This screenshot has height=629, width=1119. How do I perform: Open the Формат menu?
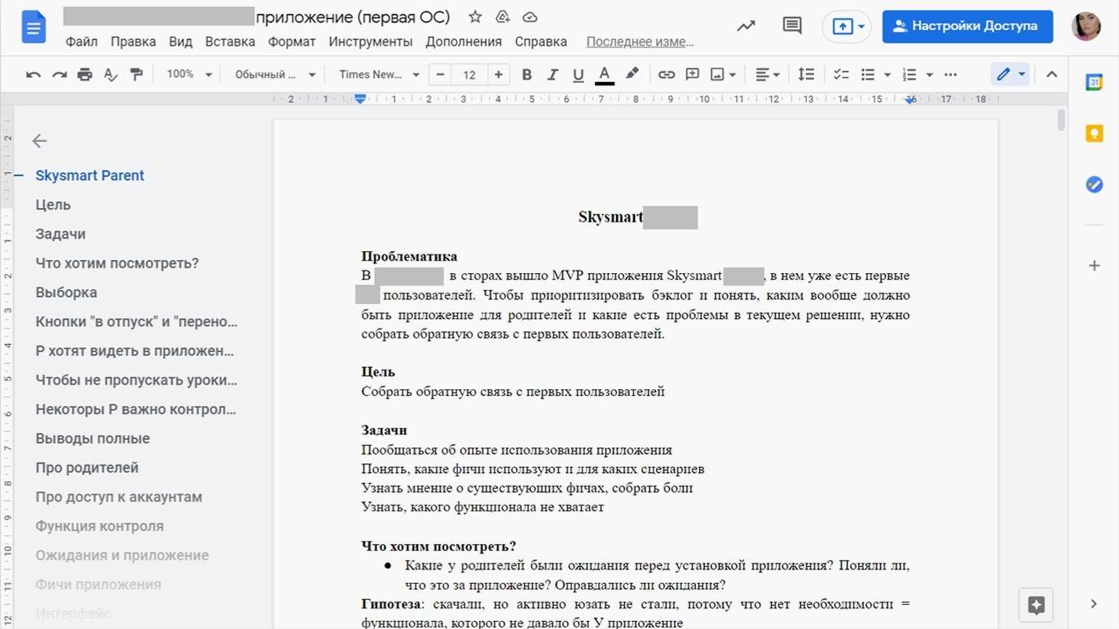291,41
